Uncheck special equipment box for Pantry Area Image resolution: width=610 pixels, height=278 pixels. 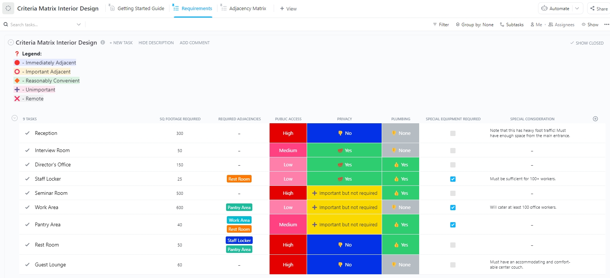[x=453, y=225]
